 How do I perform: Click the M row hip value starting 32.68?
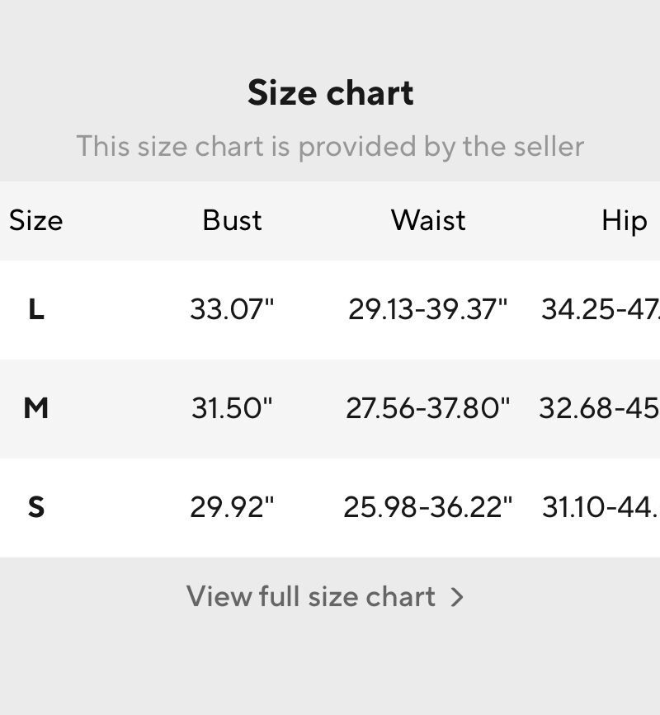click(x=599, y=407)
